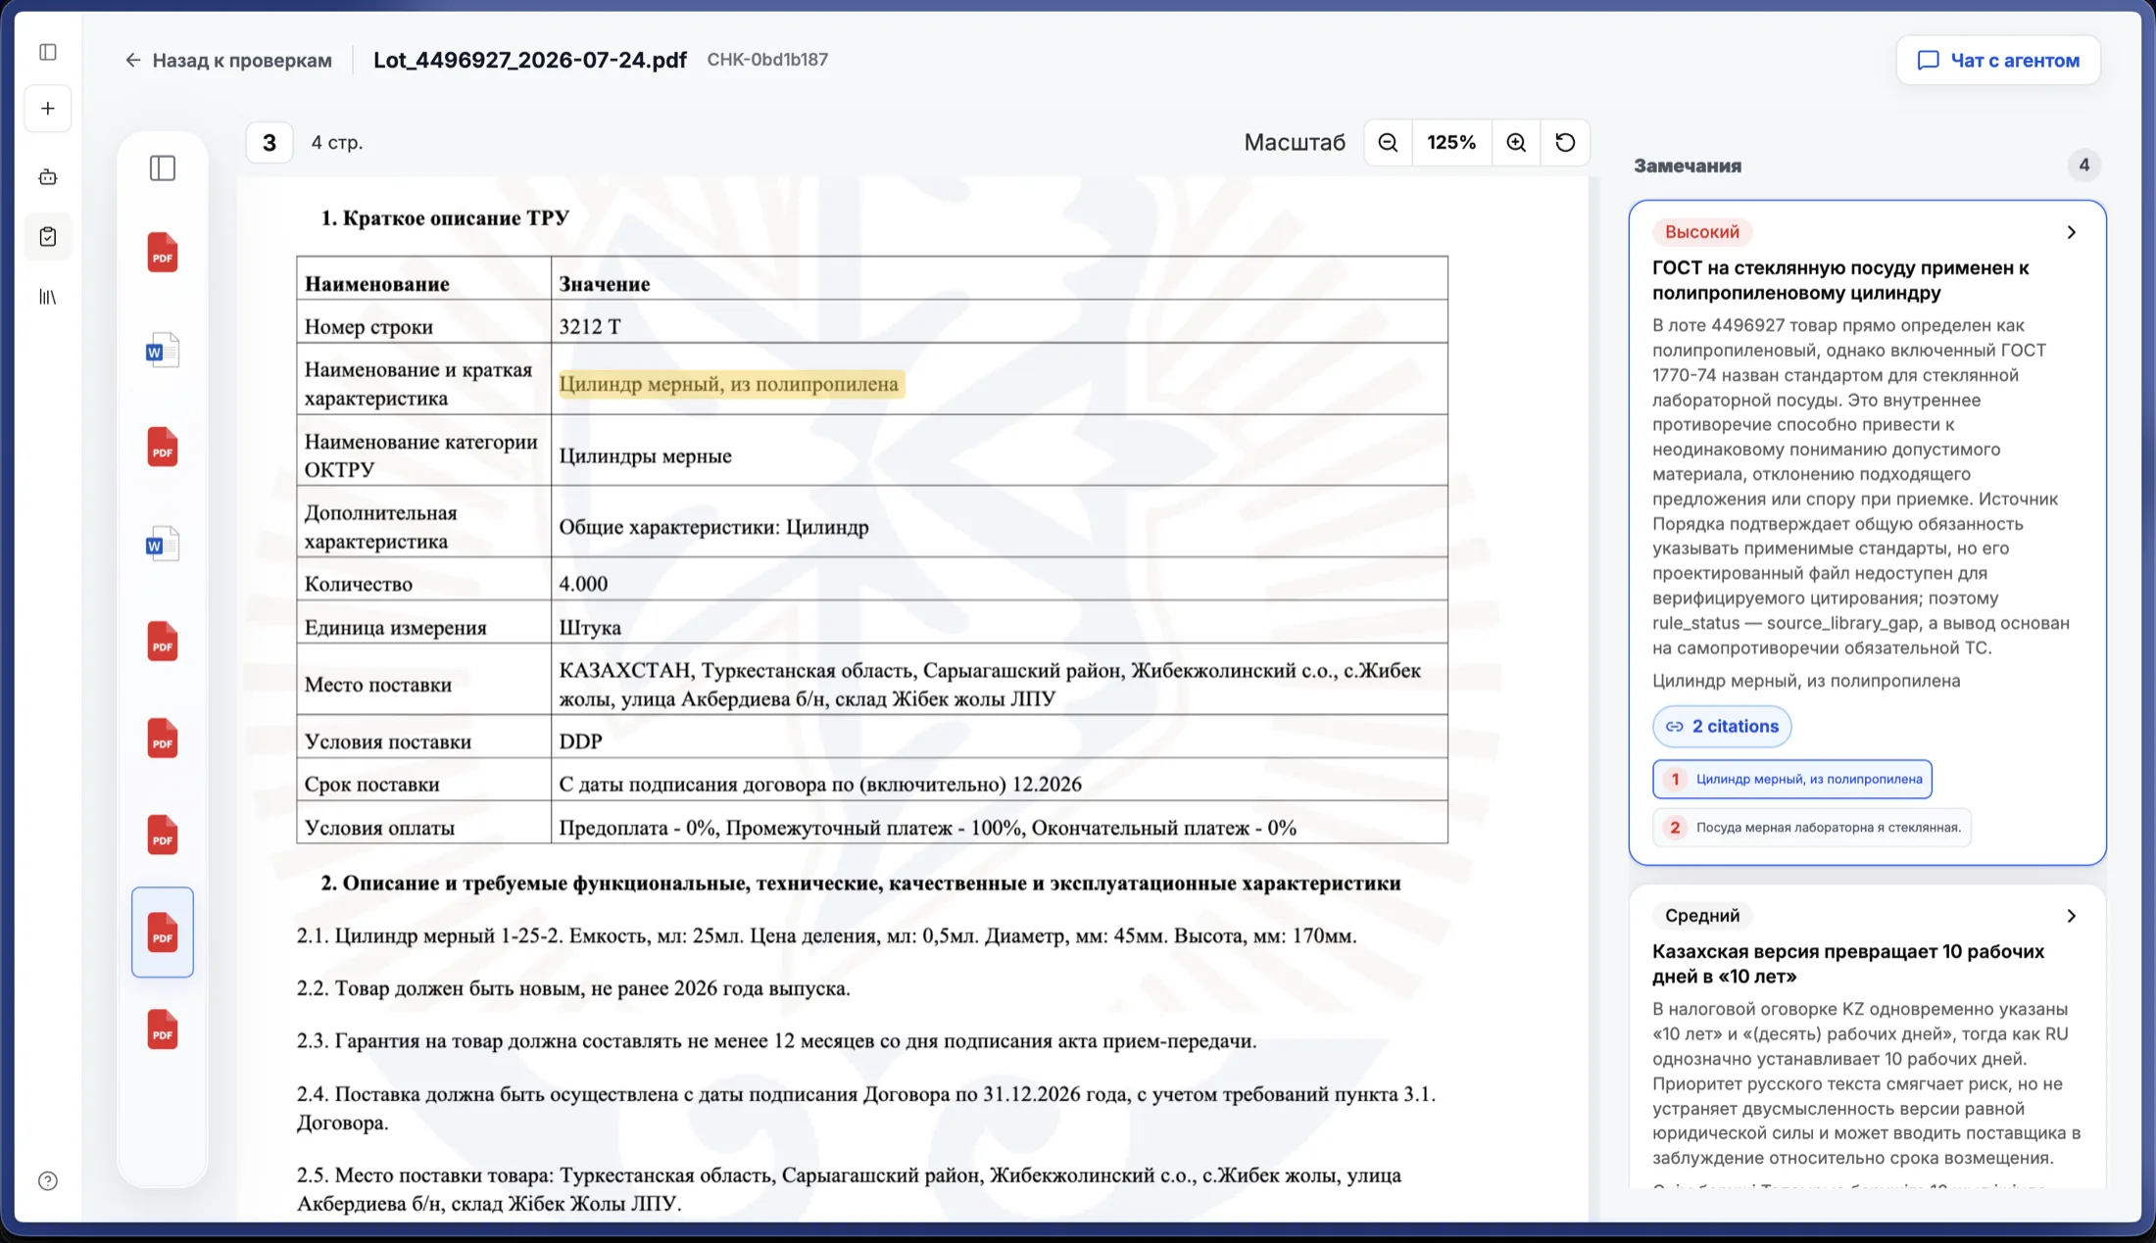Open citation 2 Посуда мерная лабораторная стеклянная
Screen dimensions: 2156x1243
pyautogui.click(x=1812, y=828)
